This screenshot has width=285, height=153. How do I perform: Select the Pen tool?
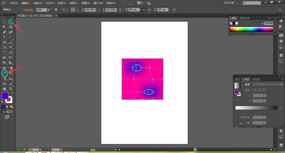click(x=4, y=32)
